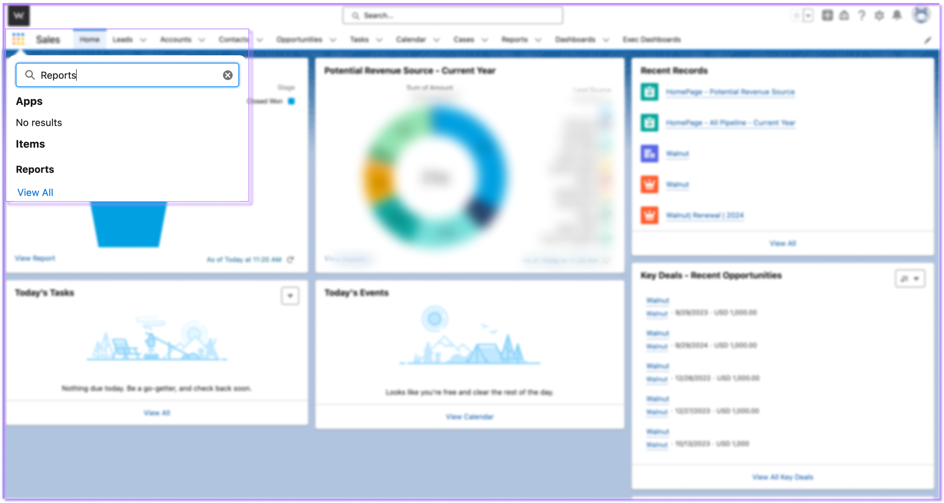Image resolution: width=944 pixels, height=503 pixels.
Task: Edit navigation bar with pencil icon
Action: [927, 40]
